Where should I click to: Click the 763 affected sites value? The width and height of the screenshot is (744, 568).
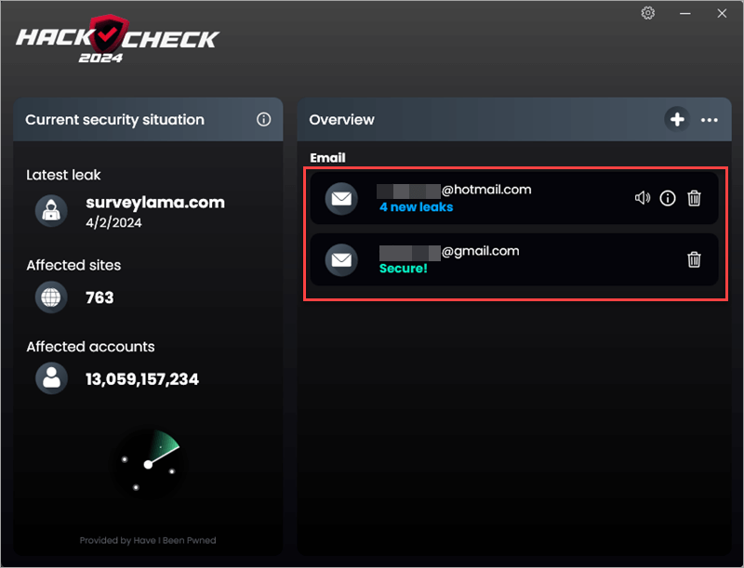click(x=100, y=297)
